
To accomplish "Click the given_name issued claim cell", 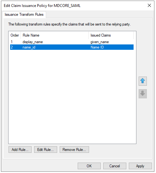I will 99,42.
